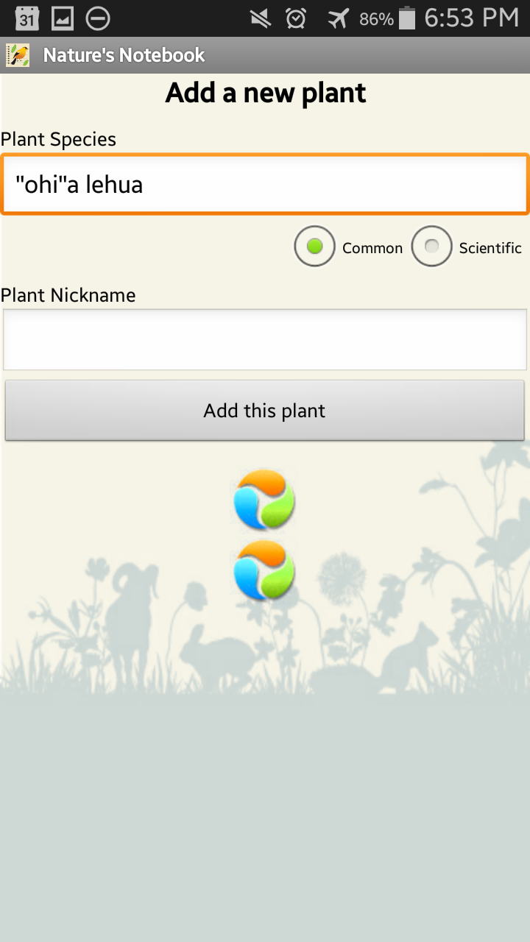Tap the muted sound status icon
Screen dimensions: 530x942
(x=260, y=18)
